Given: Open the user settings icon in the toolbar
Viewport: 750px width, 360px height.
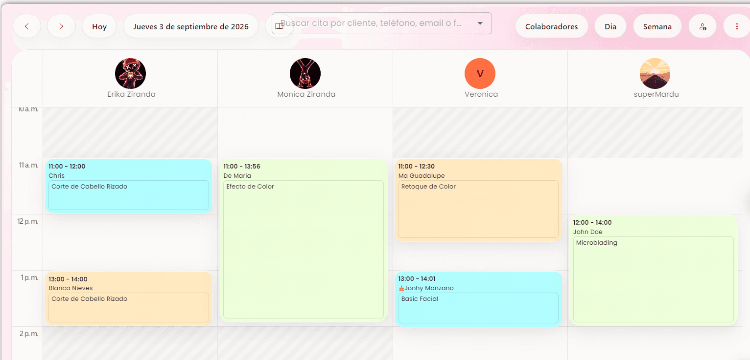Looking at the screenshot, I should click(703, 26).
